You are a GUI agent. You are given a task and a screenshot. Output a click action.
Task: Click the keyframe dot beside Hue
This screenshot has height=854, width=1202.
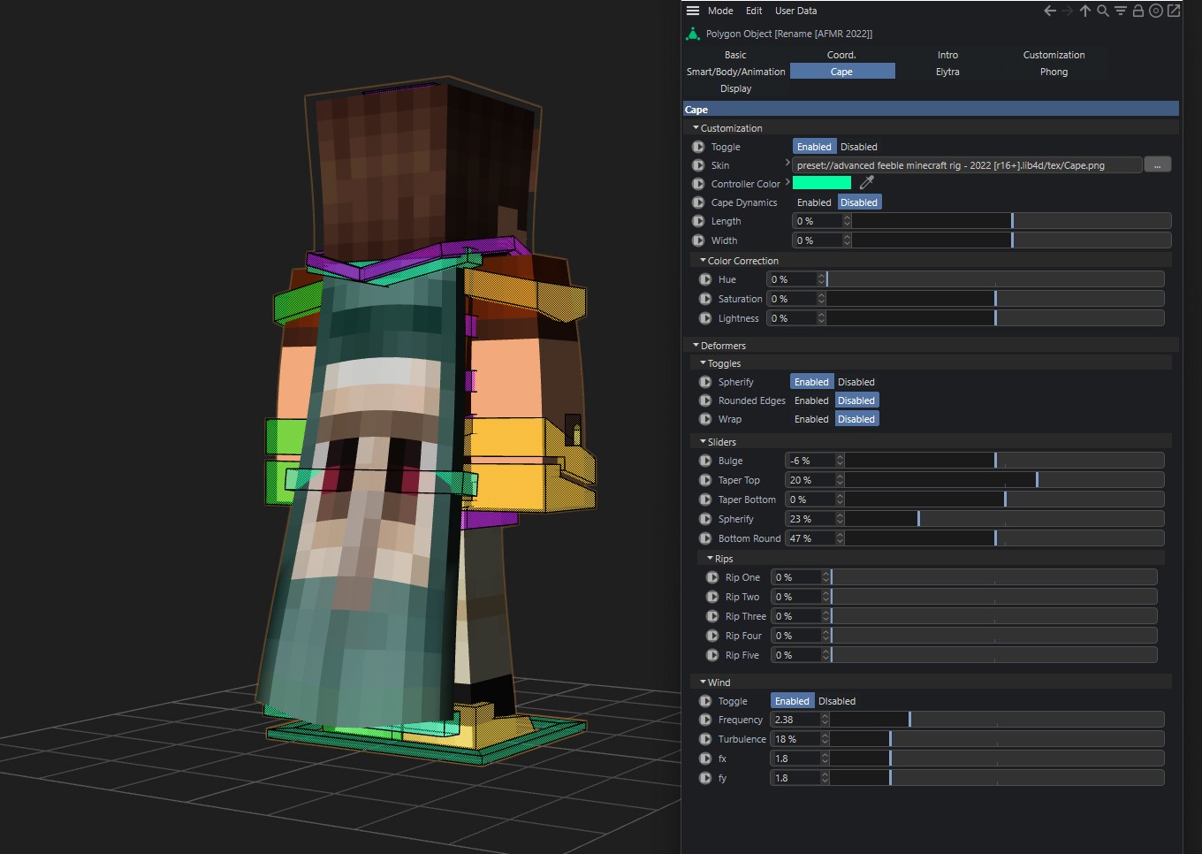coord(705,279)
